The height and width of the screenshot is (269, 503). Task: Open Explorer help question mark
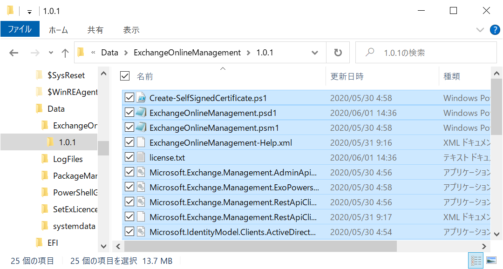495,30
